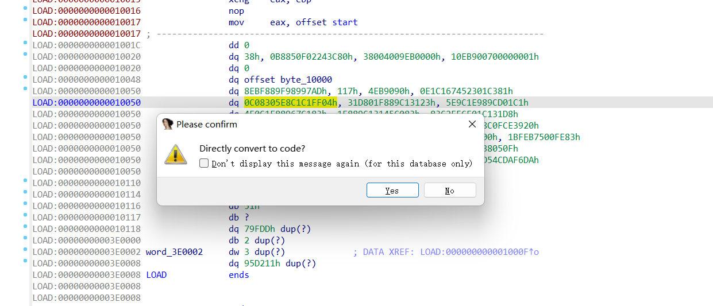Screen dimensions: 713x306
Task: Click the blue dot beside word_3E0002 line
Action: (25, 250)
